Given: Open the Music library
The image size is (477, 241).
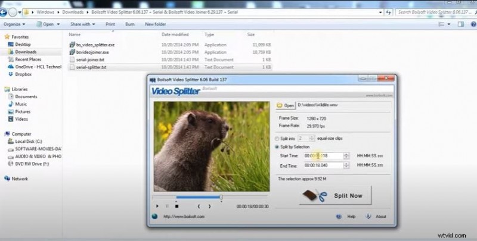Looking at the screenshot, I should point(21,104).
